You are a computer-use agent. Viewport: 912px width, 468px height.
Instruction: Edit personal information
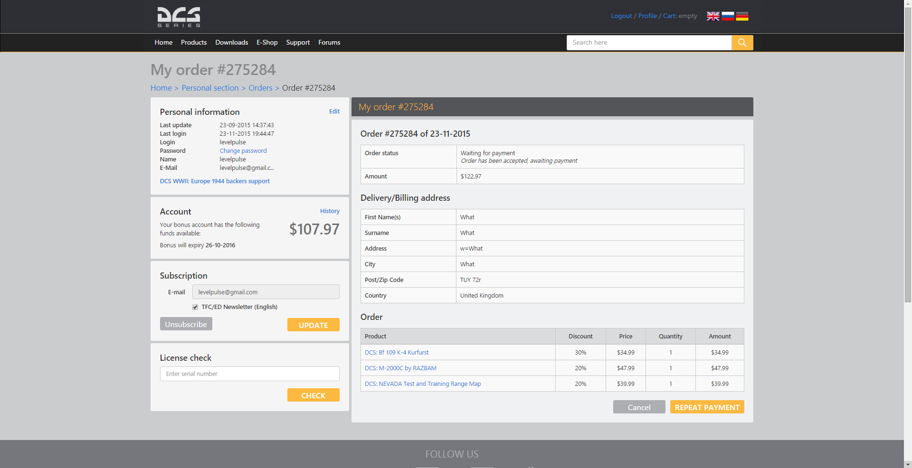click(x=334, y=111)
